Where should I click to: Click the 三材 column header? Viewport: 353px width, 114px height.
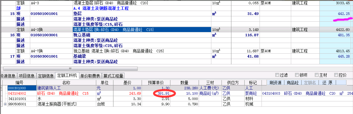click(210, 83)
